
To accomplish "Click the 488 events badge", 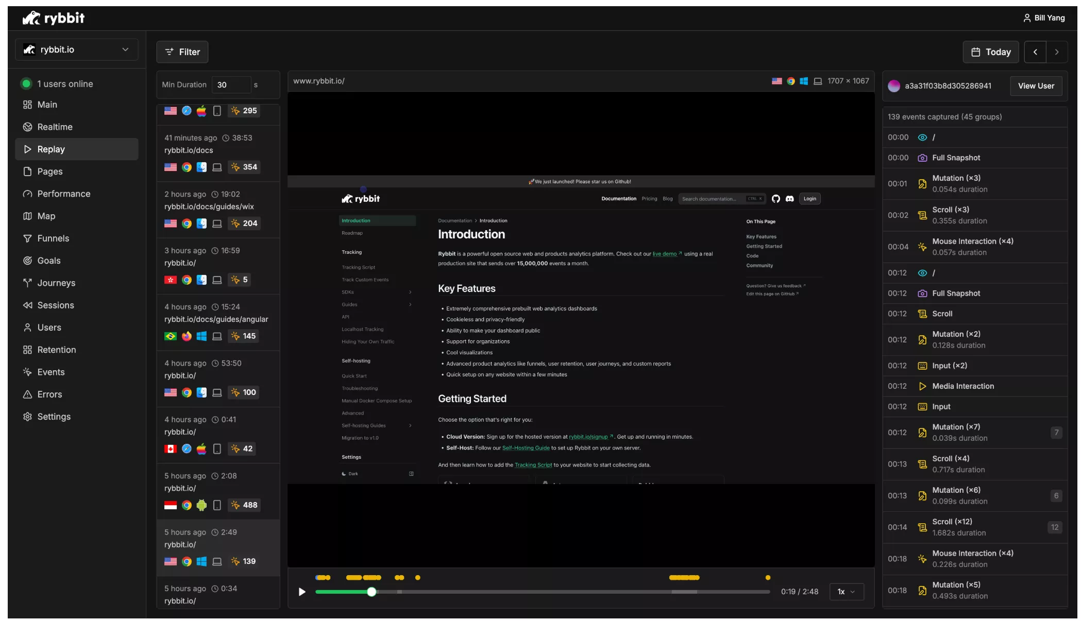I will coord(244,505).
